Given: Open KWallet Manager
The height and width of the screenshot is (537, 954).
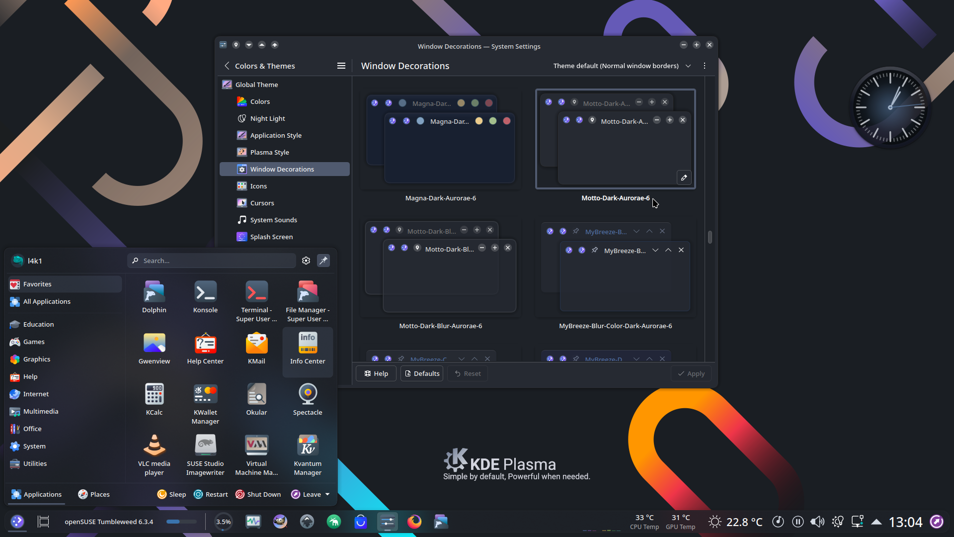Looking at the screenshot, I should [205, 404].
